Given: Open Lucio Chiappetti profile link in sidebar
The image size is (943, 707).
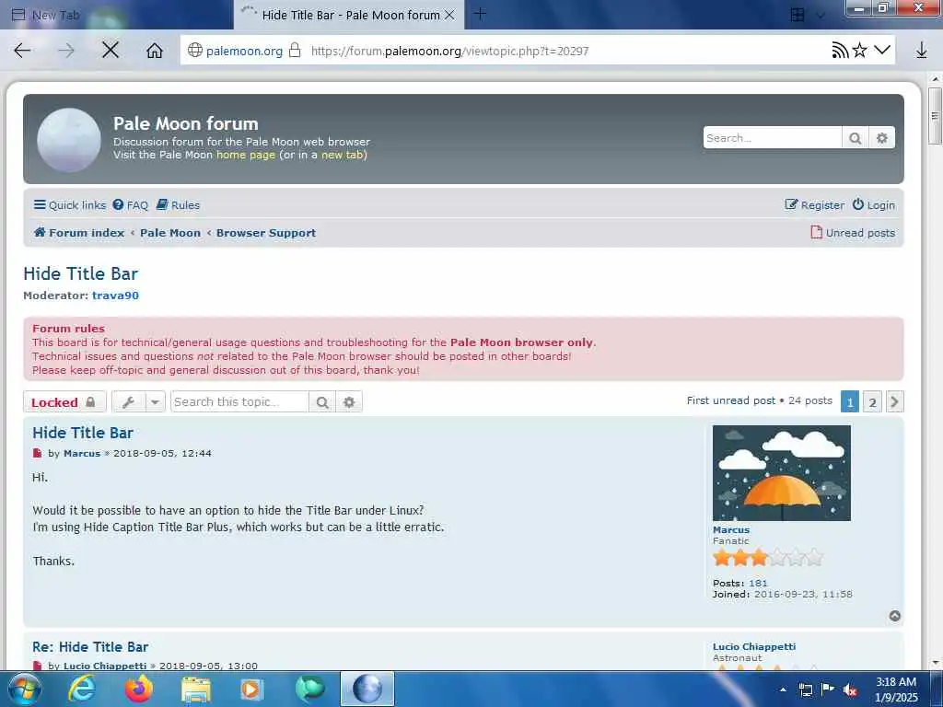Looking at the screenshot, I should pyautogui.click(x=754, y=647).
